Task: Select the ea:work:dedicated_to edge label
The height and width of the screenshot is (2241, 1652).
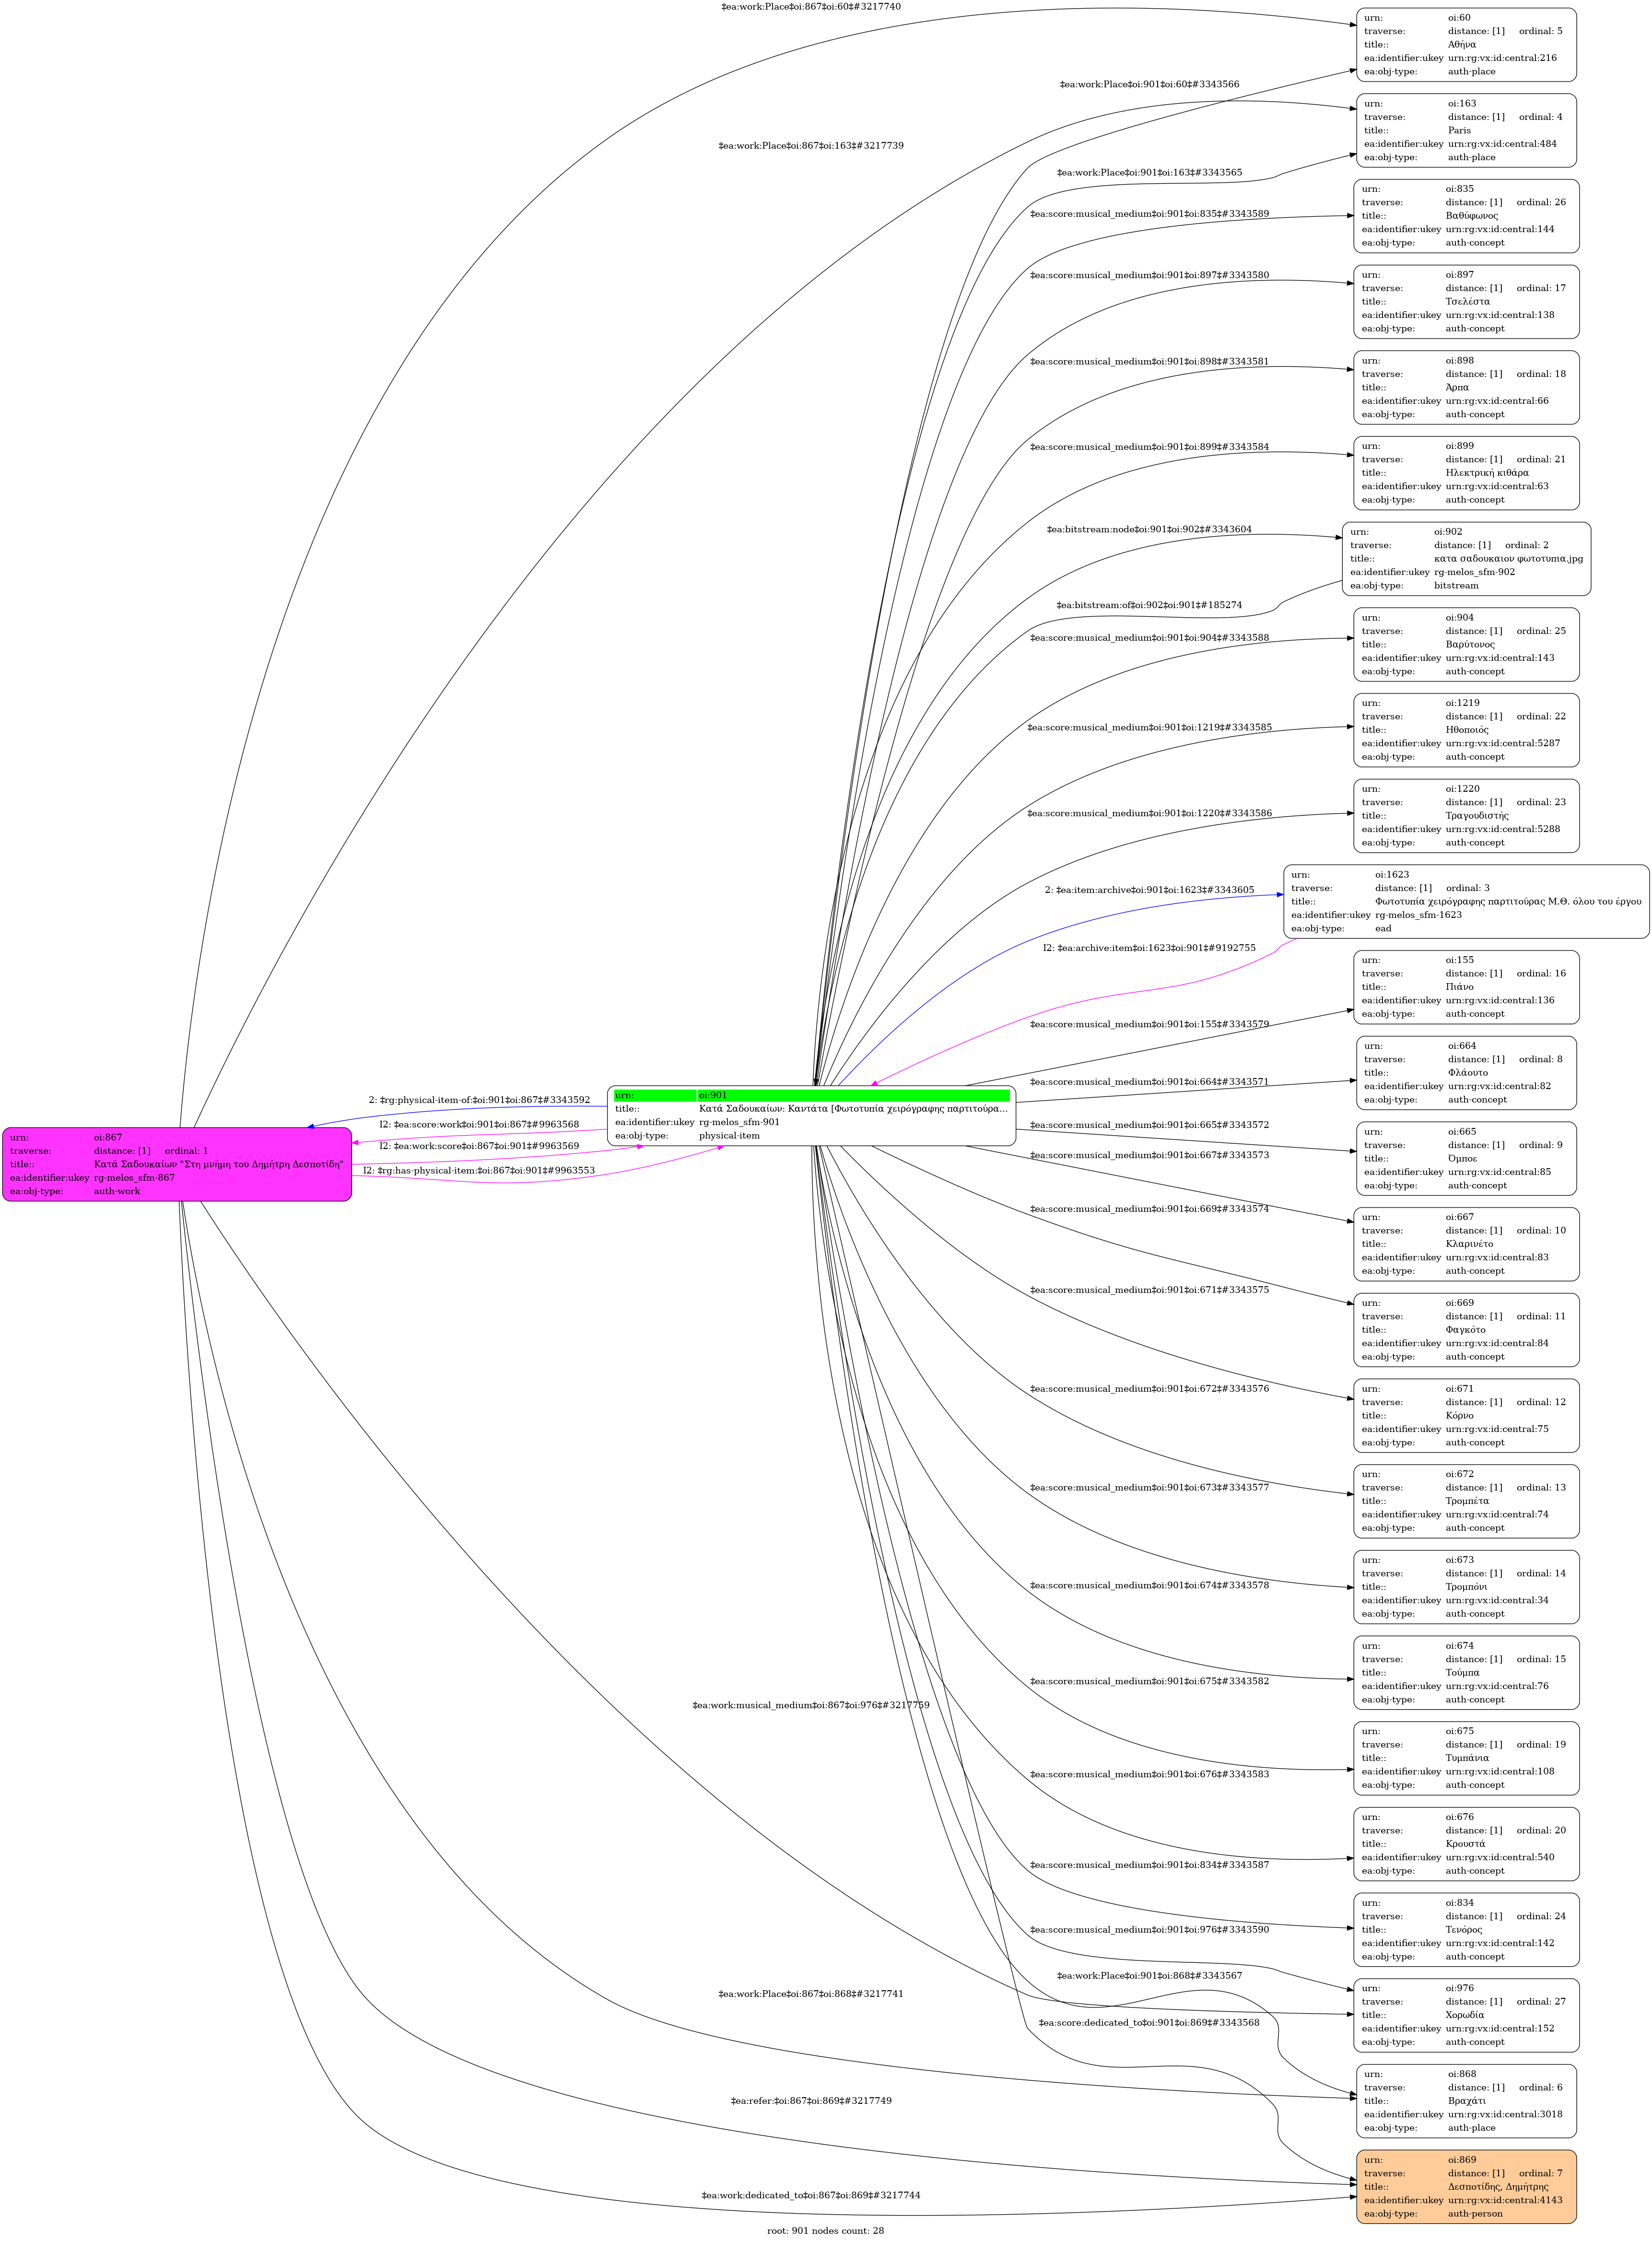Action: pyautogui.click(x=810, y=2195)
